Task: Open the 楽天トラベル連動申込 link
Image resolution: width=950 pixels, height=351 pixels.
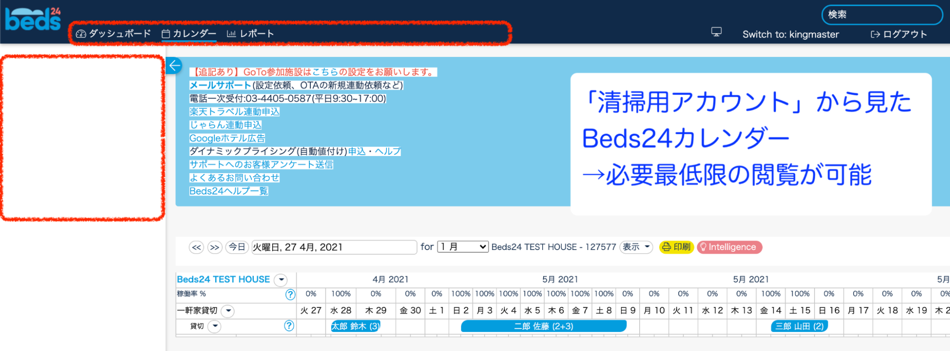Action: pyautogui.click(x=234, y=111)
